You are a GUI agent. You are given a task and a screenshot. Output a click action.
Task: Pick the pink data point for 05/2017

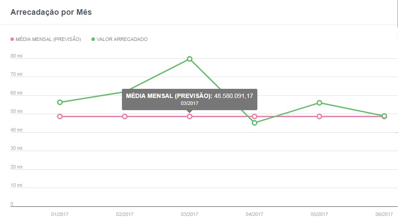[319, 116]
